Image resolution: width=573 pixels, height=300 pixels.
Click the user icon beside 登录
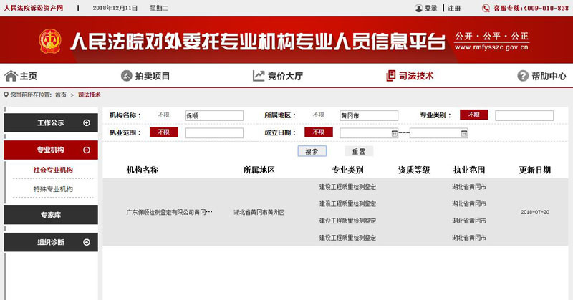pos(418,8)
